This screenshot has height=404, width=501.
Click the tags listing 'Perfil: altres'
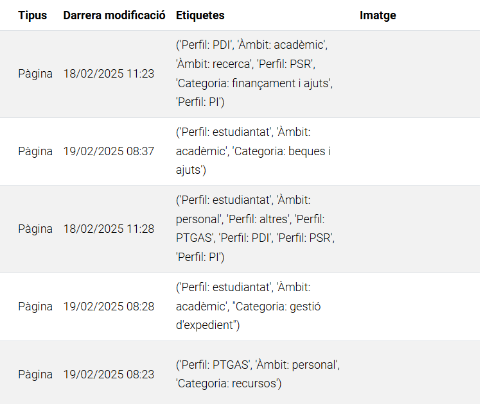[x=256, y=229]
